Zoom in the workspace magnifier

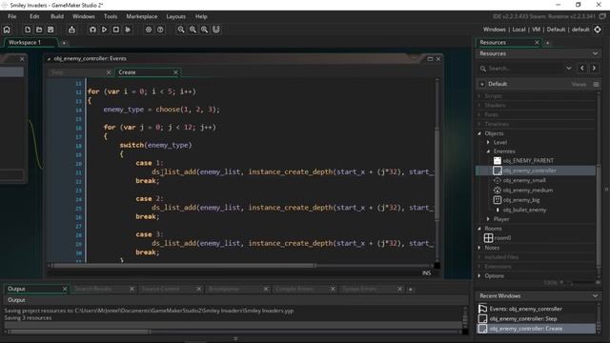click(x=204, y=30)
